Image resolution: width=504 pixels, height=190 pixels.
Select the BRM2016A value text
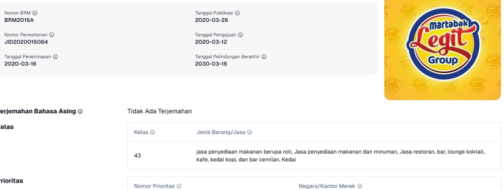click(x=19, y=20)
